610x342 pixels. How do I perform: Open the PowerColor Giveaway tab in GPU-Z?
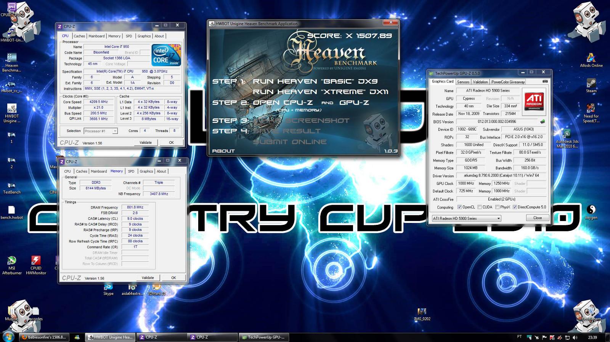[x=508, y=82]
